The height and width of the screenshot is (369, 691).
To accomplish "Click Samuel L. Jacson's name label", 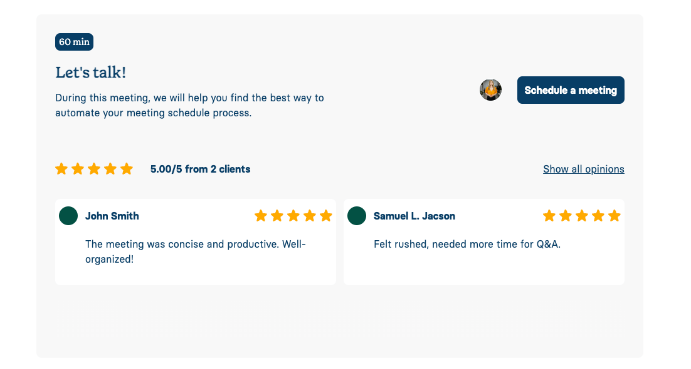I will point(414,216).
